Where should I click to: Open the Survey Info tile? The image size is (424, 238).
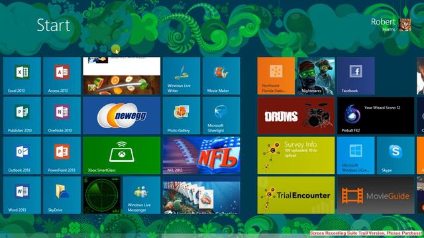pos(296,155)
